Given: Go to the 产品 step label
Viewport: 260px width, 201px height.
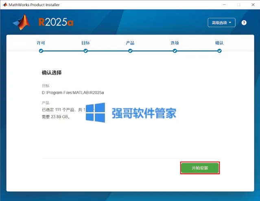Looking at the screenshot, I should 130,43.
